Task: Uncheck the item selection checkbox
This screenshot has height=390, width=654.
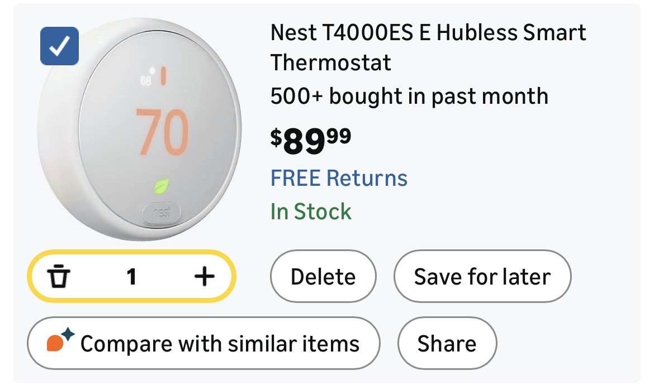Action: [59, 45]
